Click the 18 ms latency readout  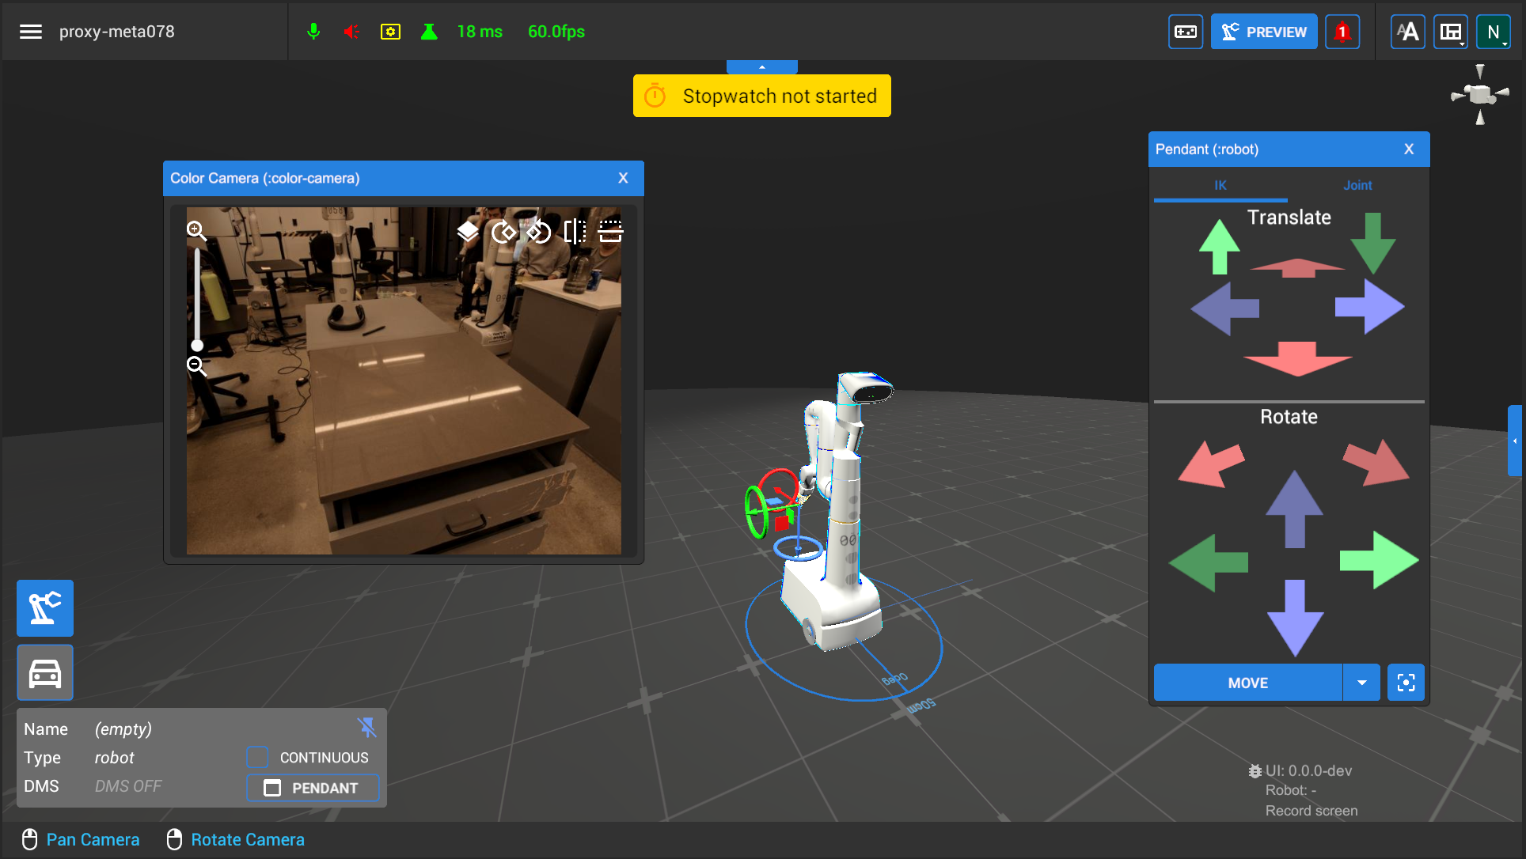coord(480,32)
